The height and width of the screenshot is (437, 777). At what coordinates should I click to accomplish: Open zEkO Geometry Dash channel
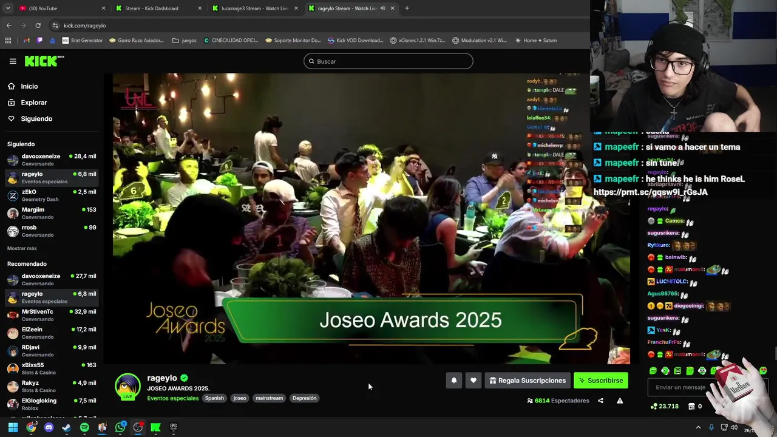click(x=52, y=195)
